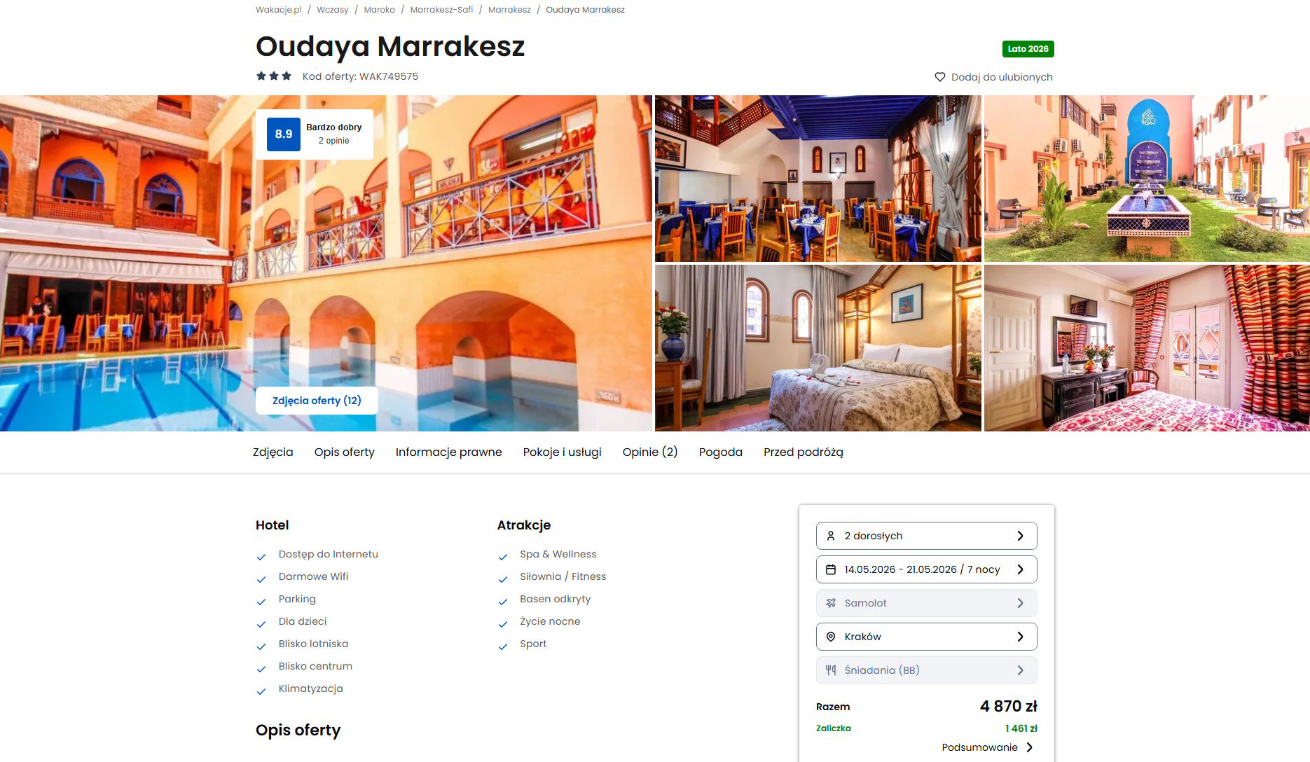Screen dimensions: 1310x762
Task: Follow the Maroko breadcrumb link
Action: tap(379, 10)
